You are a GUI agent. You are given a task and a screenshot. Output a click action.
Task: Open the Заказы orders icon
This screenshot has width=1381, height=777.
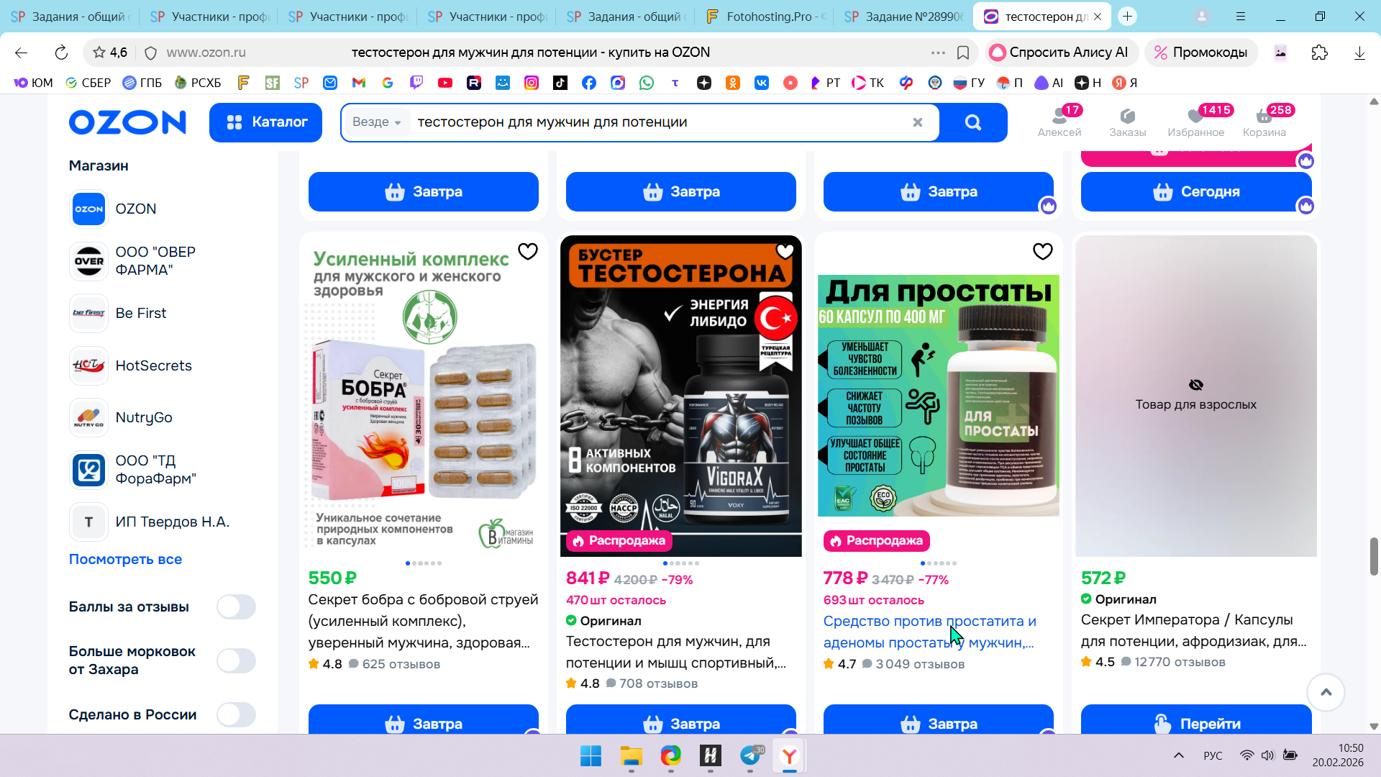tap(1127, 121)
